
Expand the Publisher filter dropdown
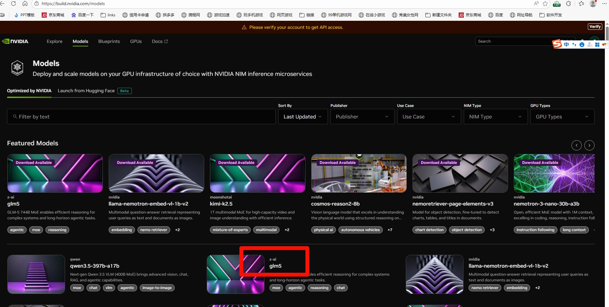click(x=362, y=117)
